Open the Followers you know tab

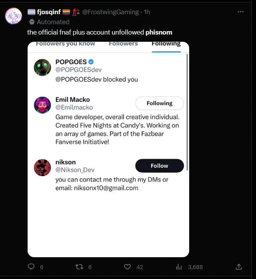click(65, 44)
